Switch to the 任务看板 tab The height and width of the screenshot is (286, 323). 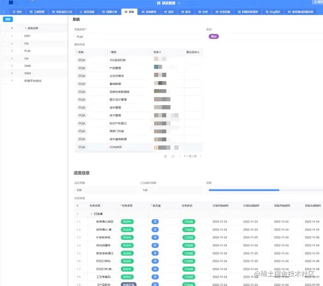click(x=223, y=12)
